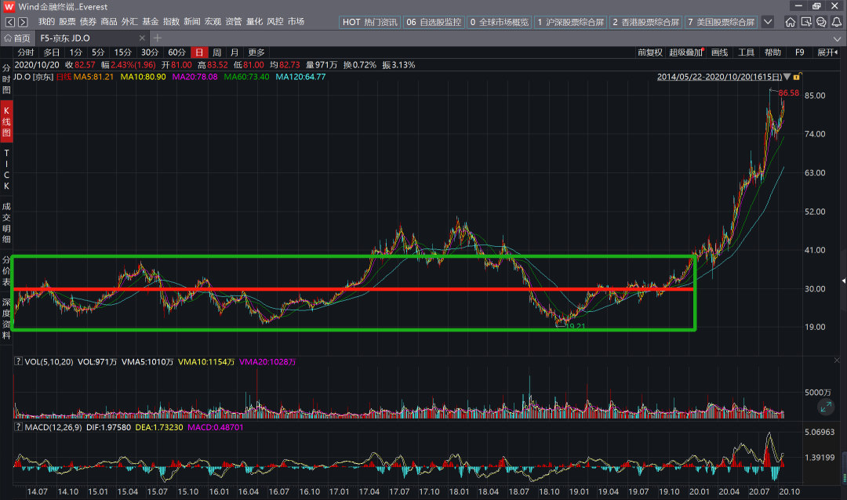Click 1 沪深股票综合屏 shortcut
The image size is (847, 500).
[x=570, y=22]
